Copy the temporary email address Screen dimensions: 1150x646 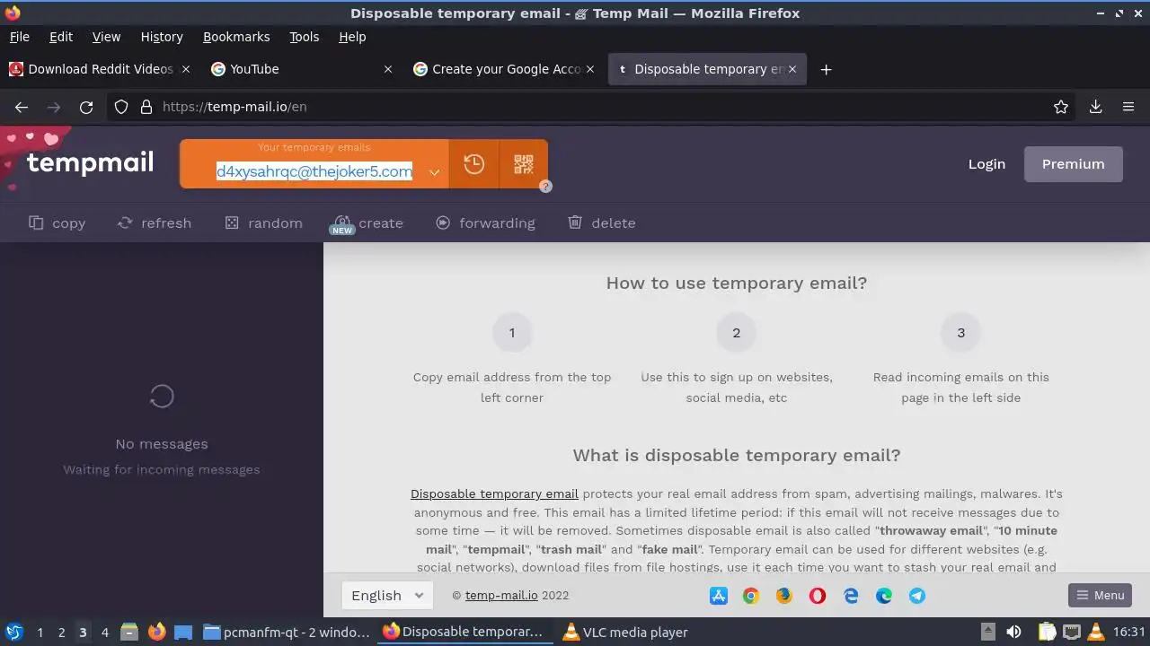coord(57,223)
